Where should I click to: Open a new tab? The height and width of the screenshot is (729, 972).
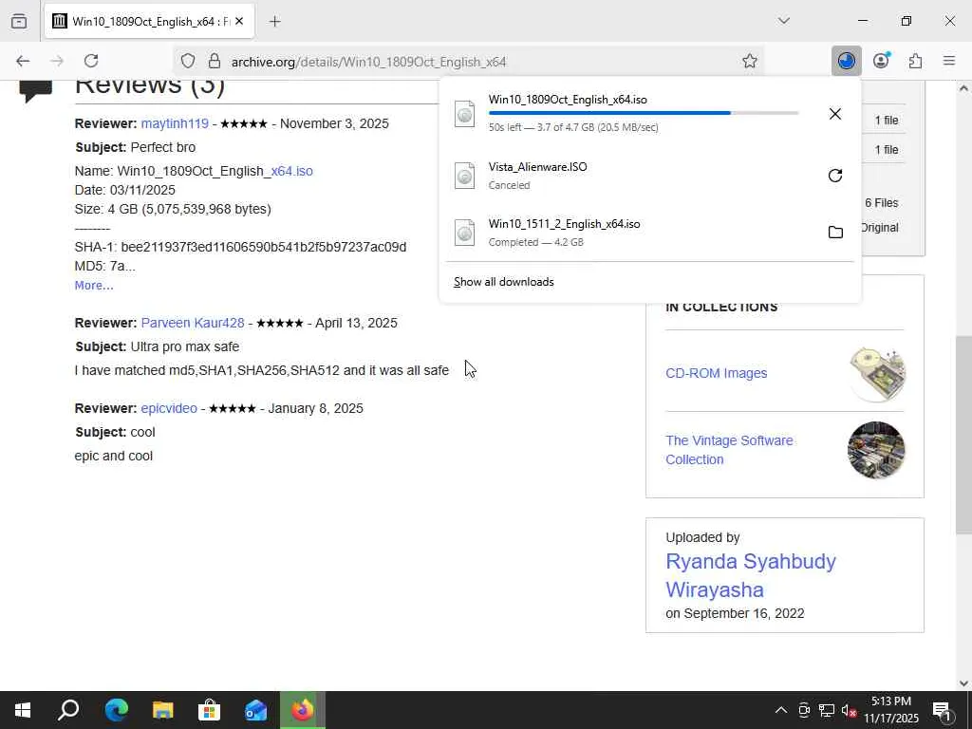[274, 22]
